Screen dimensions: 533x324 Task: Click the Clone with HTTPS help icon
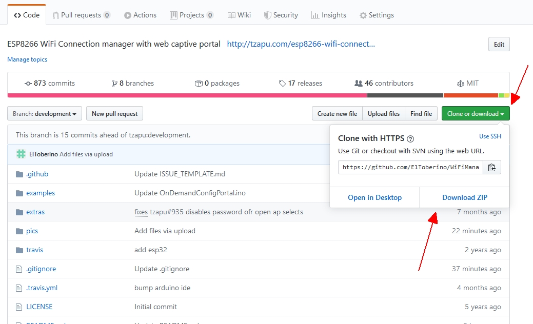[410, 138]
